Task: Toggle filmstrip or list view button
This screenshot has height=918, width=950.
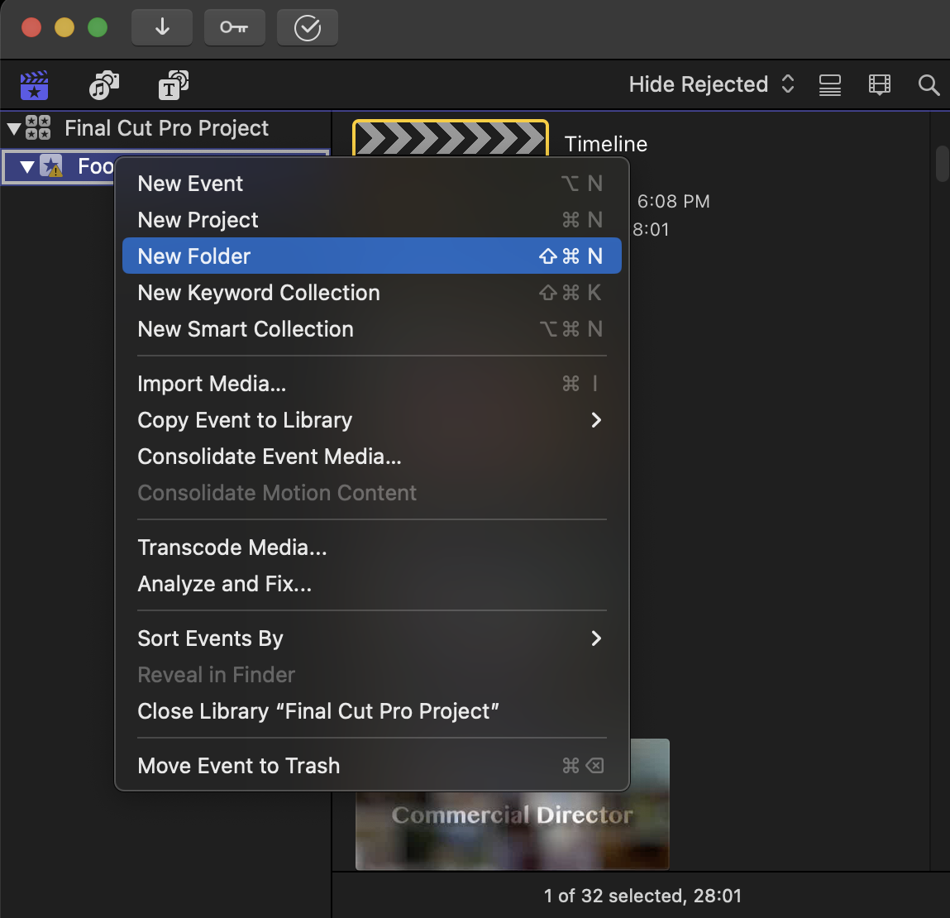Action: 830,85
